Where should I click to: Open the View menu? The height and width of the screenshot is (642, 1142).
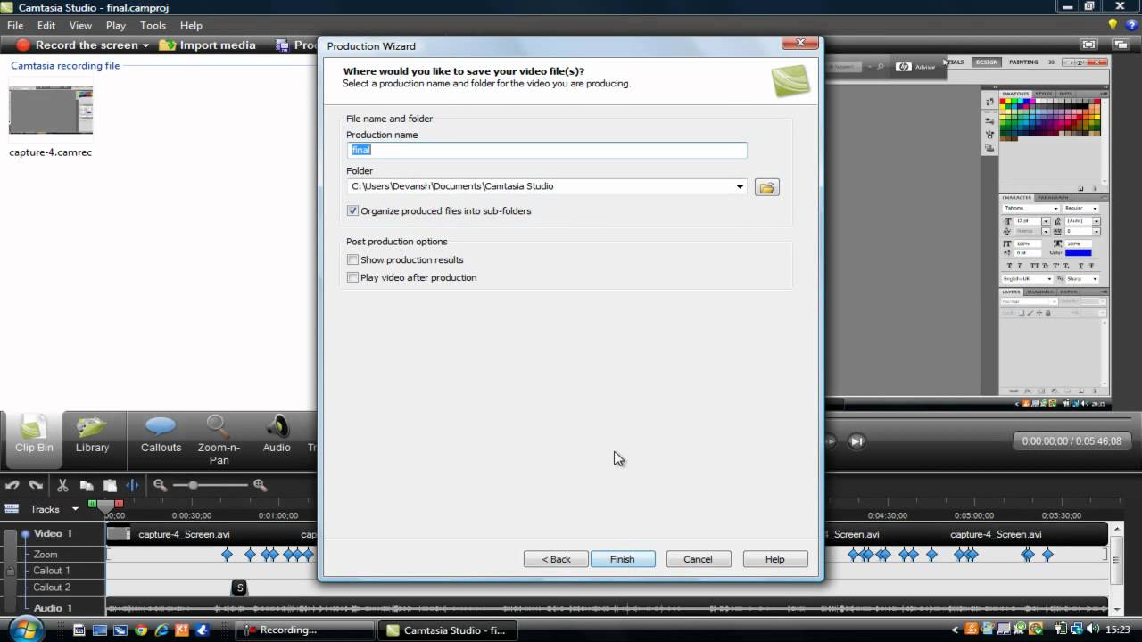pyautogui.click(x=80, y=26)
